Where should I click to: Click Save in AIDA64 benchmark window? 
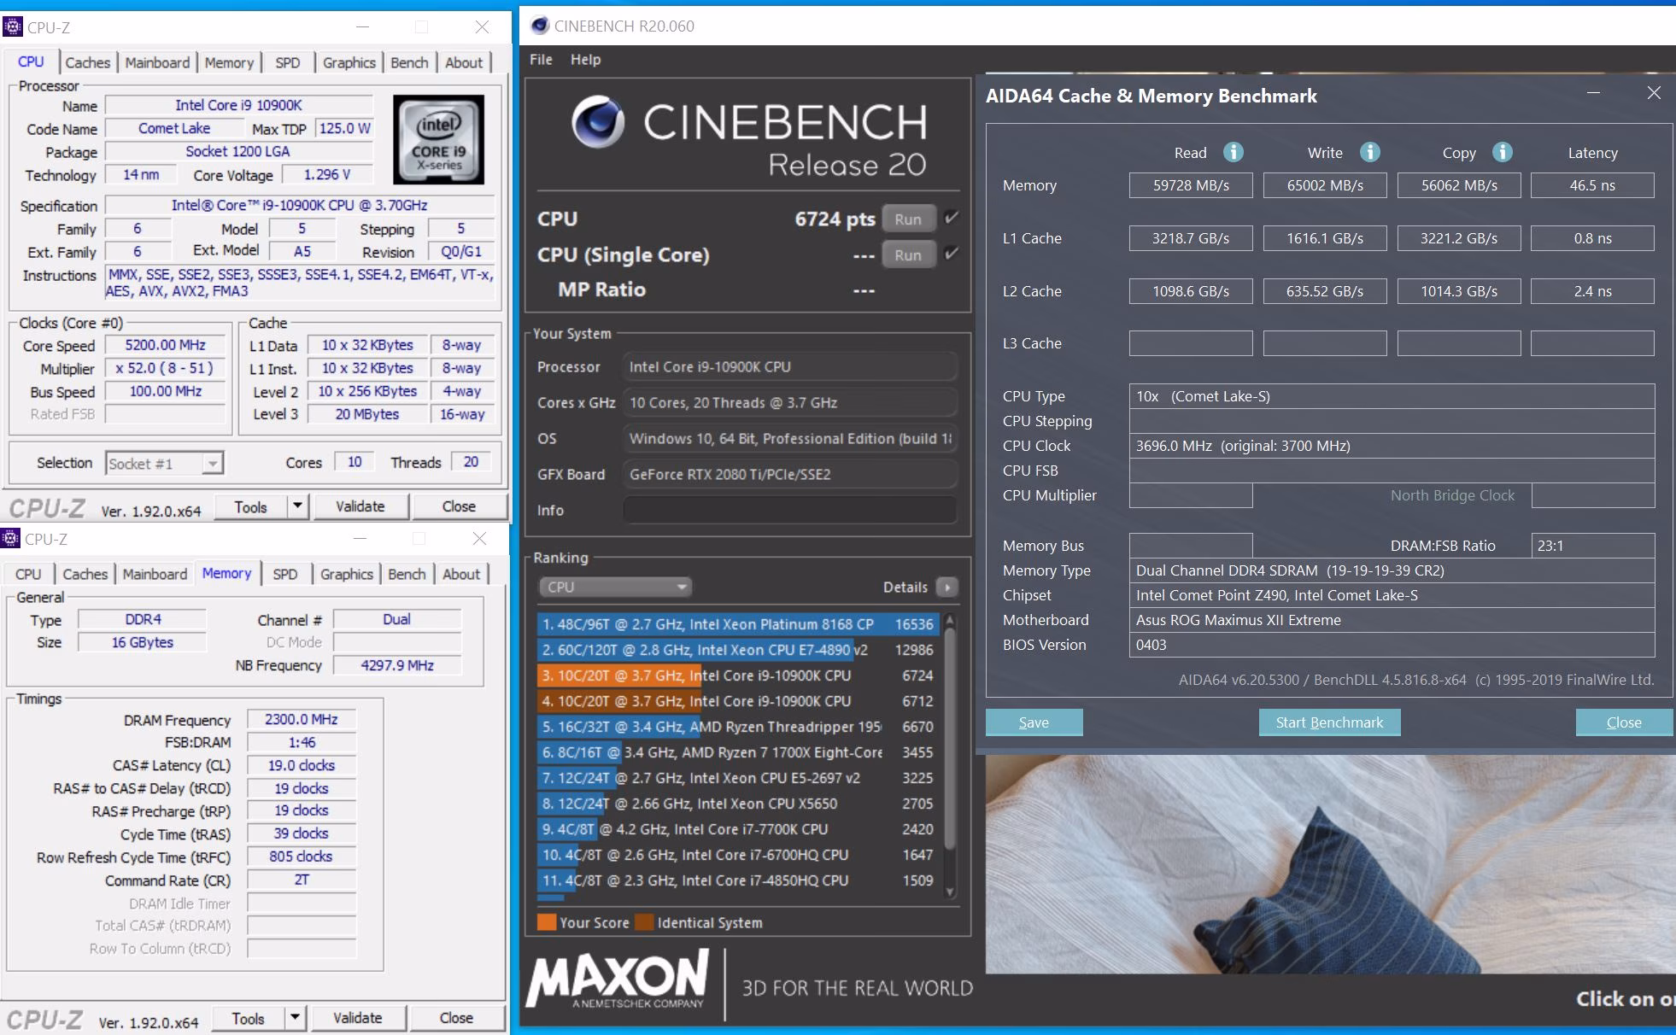[x=1034, y=722]
